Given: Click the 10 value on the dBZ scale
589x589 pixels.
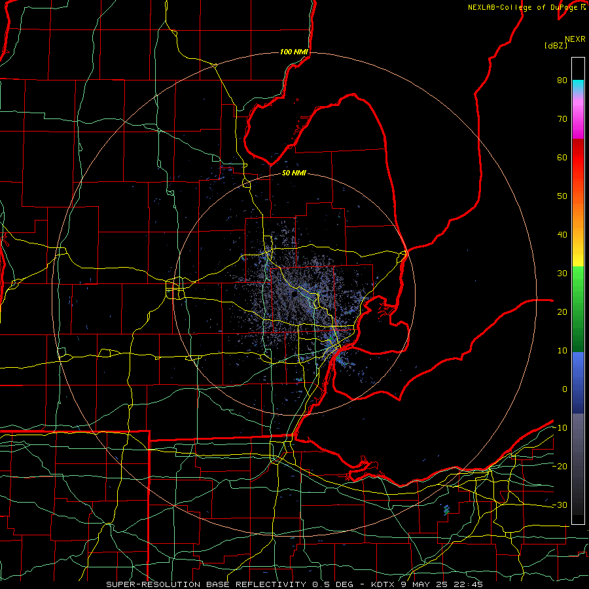Looking at the screenshot, I should (x=562, y=351).
